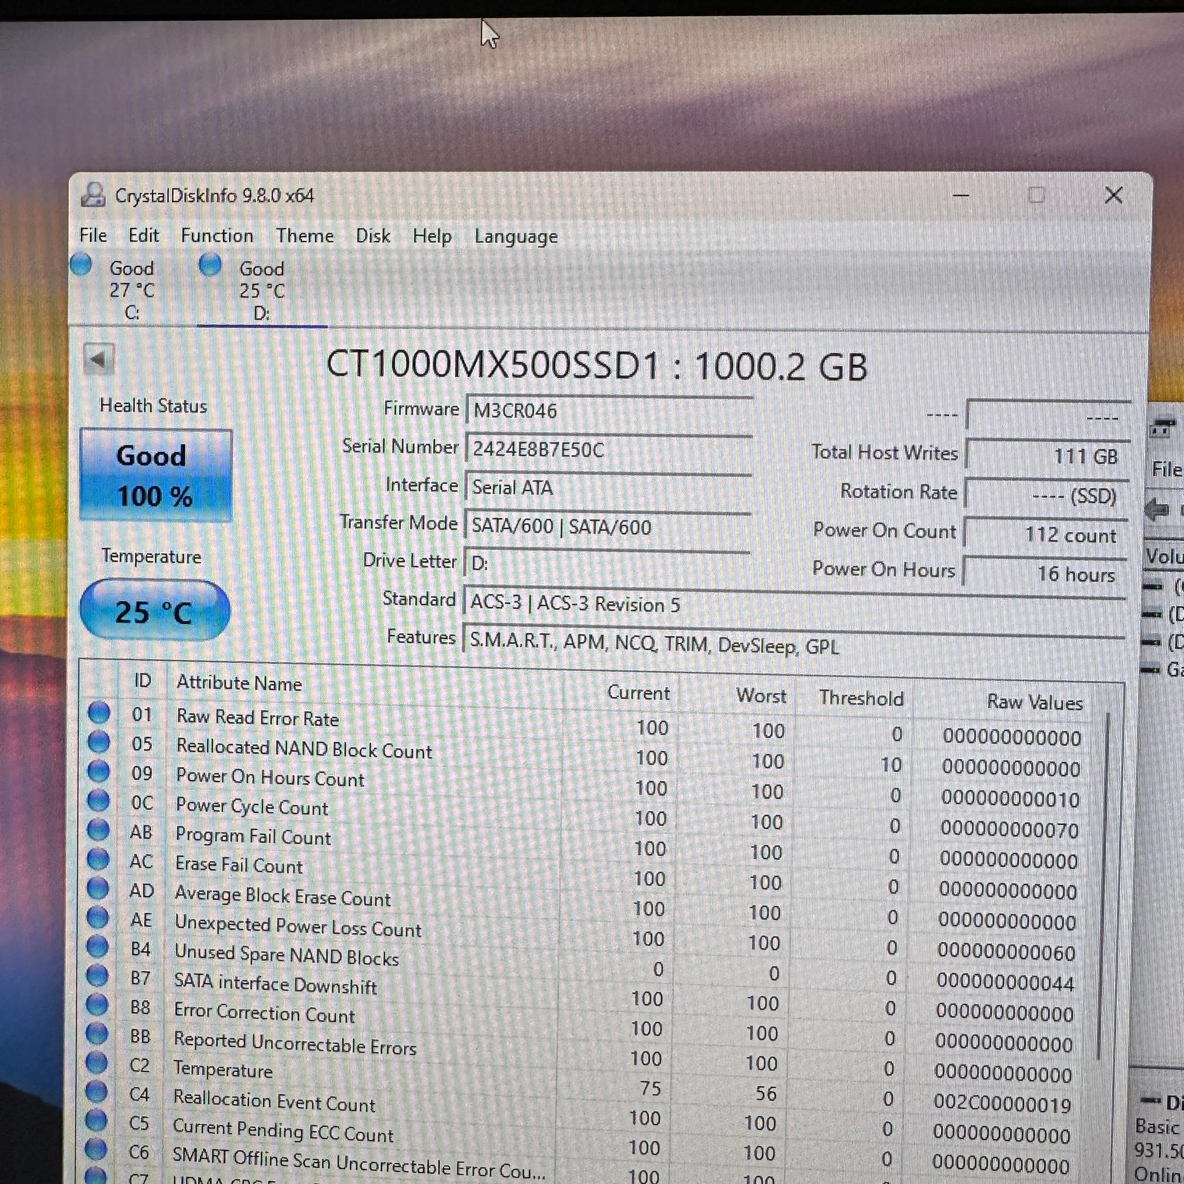The width and height of the screenshot is (1184, 1184).
Task: Click the Attribute Name column header
Action: click(239, 683)
